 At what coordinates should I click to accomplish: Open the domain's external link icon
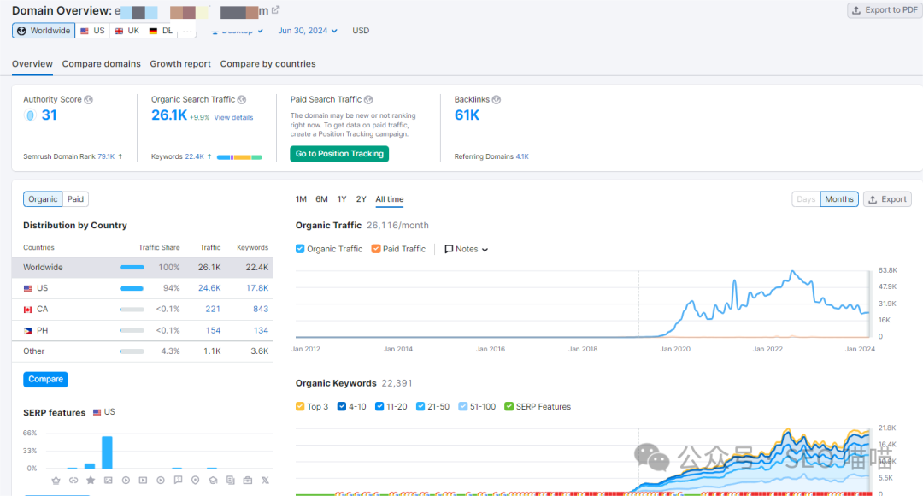tap(275, 10)
